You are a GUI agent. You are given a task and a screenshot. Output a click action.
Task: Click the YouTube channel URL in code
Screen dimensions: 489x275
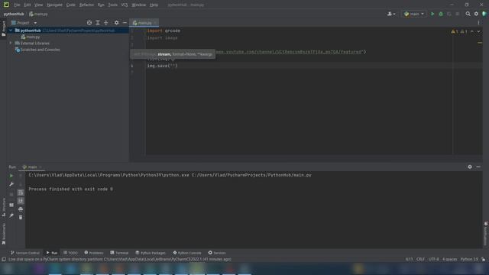click(x=289, y=52)
